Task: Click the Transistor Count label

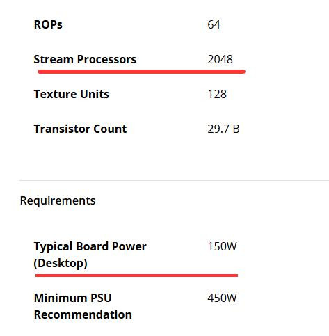Action: point(80,129)
